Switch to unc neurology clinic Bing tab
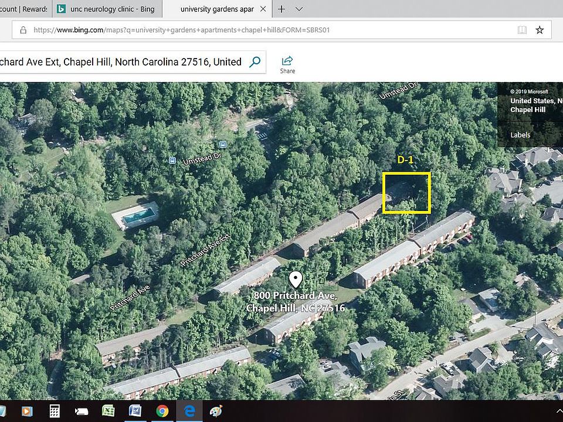The image size is (563, 422). click(108, 9)
